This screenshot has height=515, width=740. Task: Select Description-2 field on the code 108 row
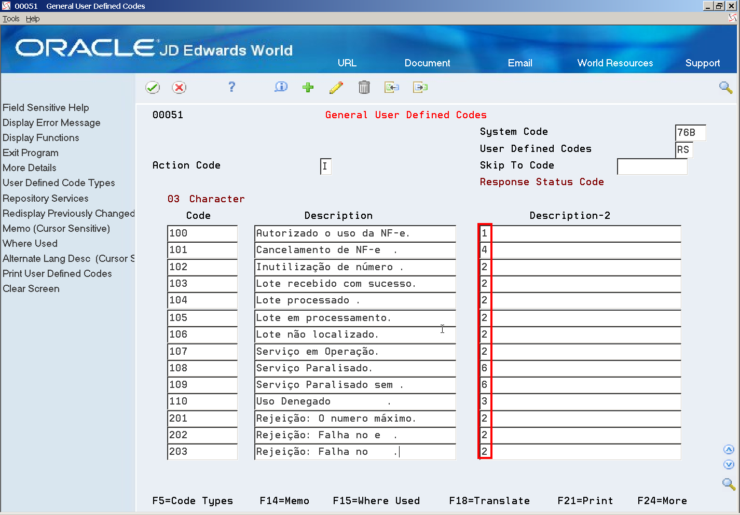[580, 368]
